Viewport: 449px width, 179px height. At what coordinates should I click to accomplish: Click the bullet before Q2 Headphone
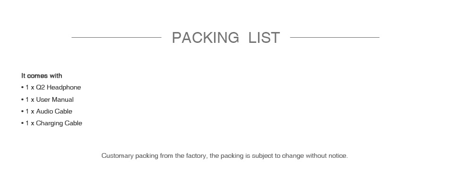22,87
